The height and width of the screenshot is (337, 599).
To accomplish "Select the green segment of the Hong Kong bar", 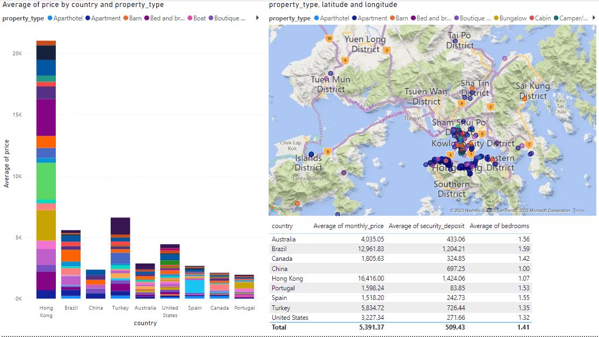I will 46,181.
